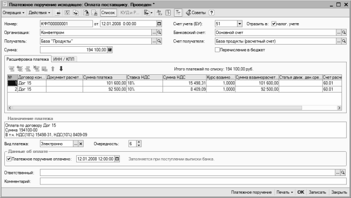Open the Счет получателя selection ellipsis button

(x=339, y=41)
